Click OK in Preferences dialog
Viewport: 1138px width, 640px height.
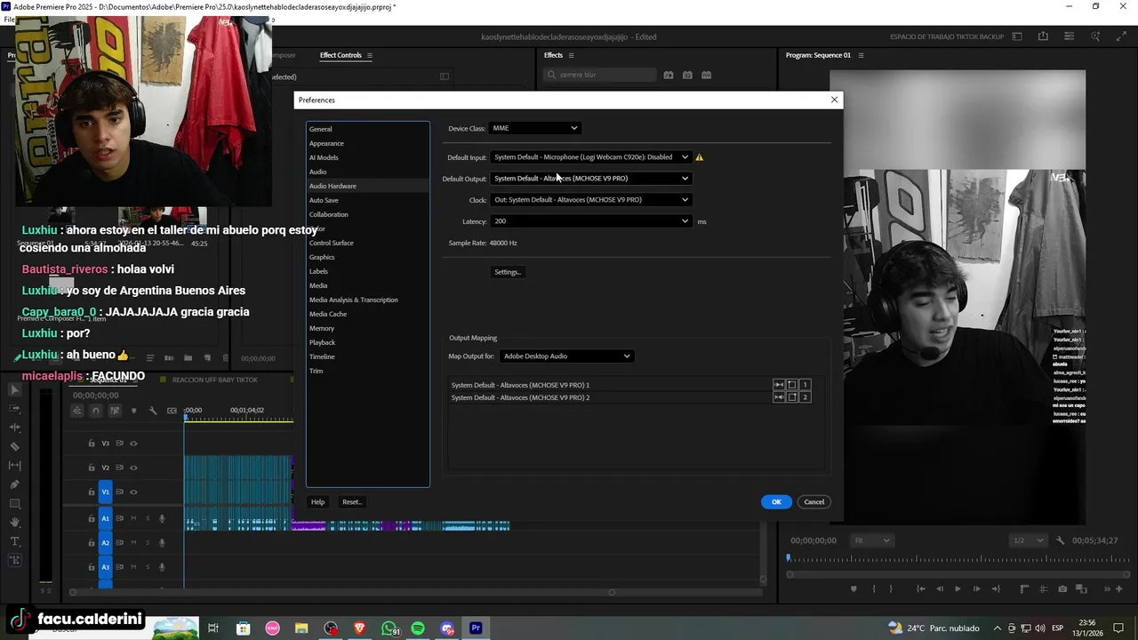[x=776, y=502]
